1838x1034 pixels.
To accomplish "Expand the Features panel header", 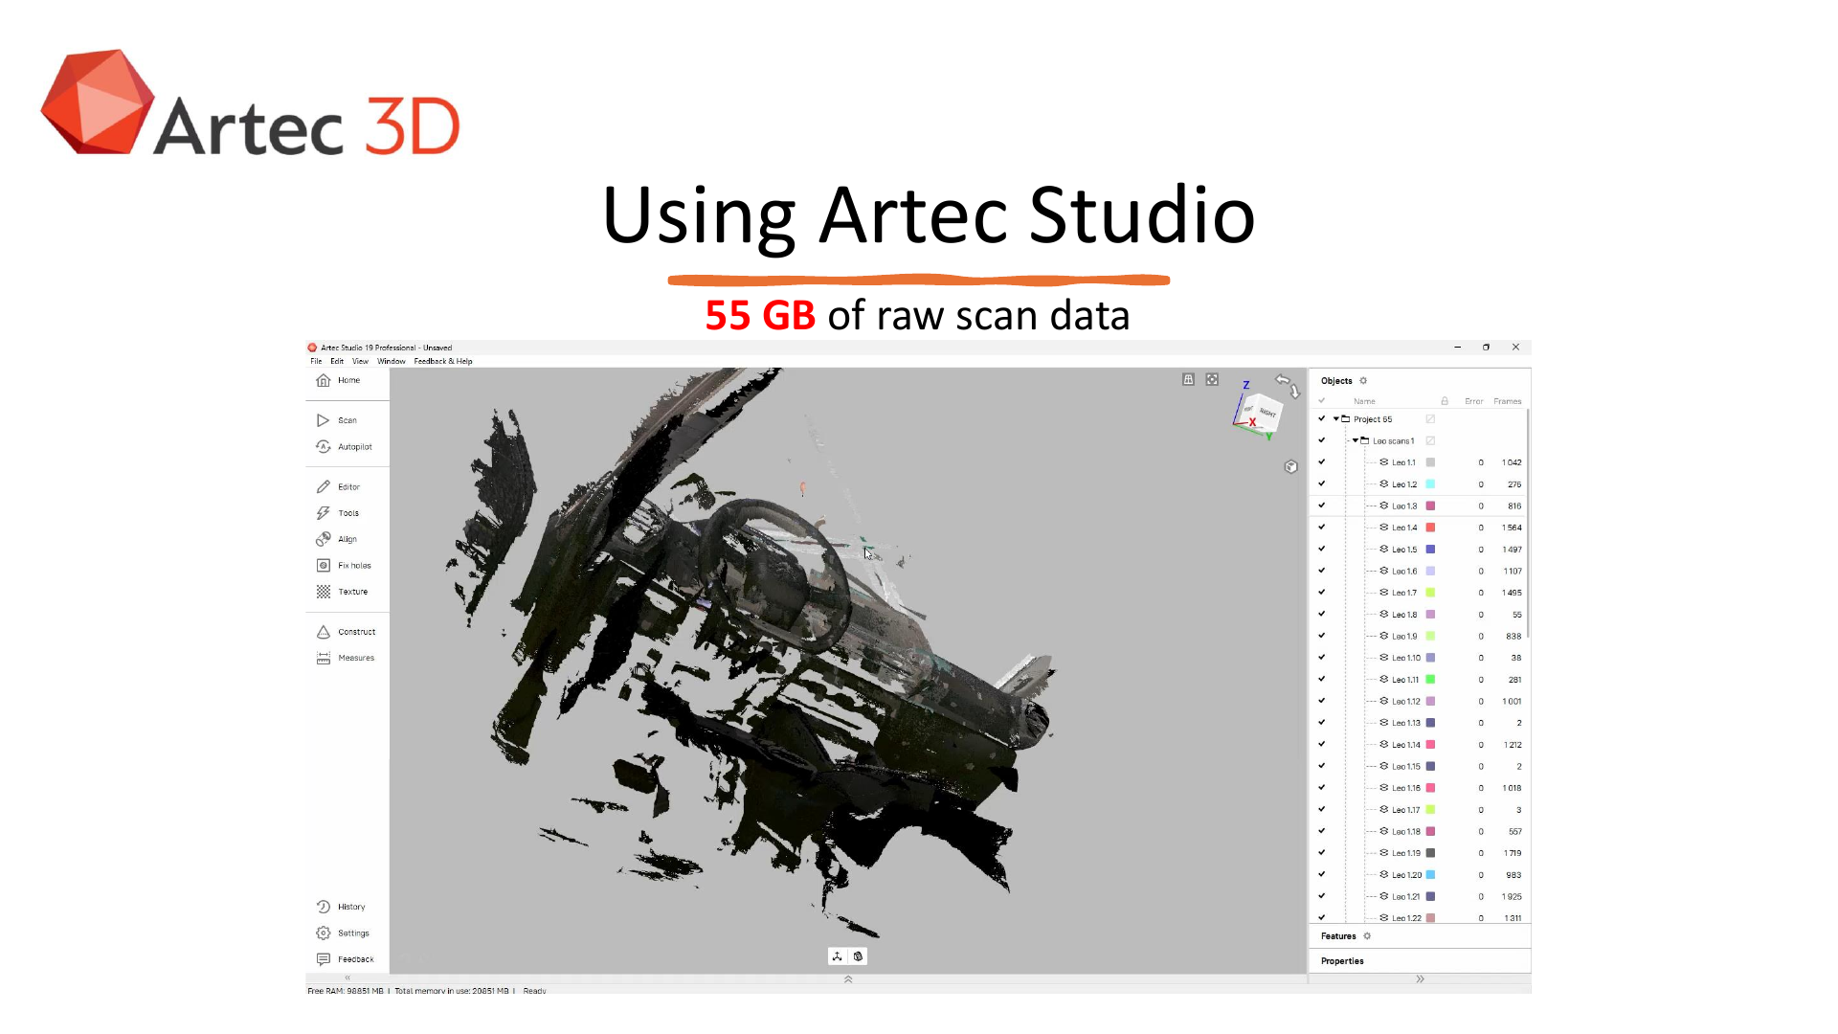I will tap(1420, 936).
